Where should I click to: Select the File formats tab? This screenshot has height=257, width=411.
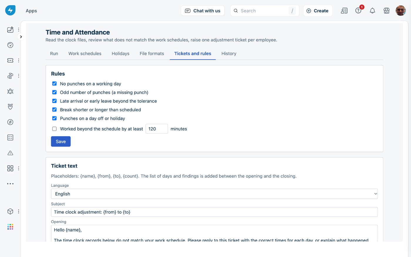[152, 53]
